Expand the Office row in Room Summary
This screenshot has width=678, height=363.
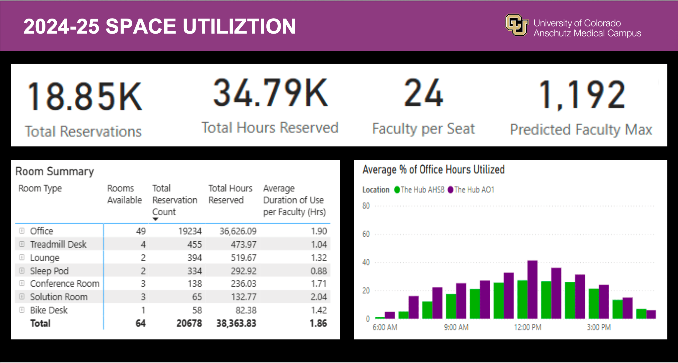click(22, 231)
